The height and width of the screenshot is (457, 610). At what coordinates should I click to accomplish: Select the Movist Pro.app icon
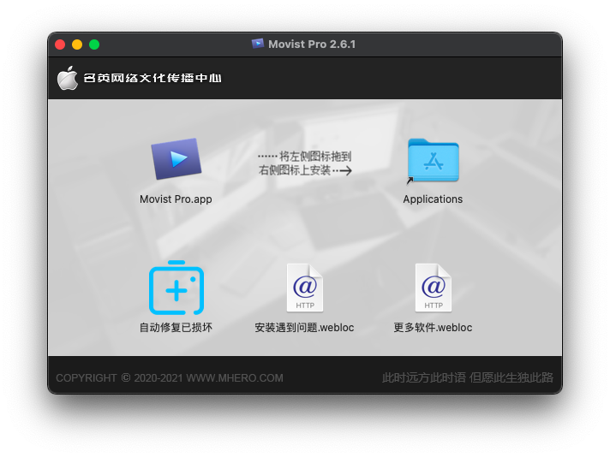tap(176, 158)
